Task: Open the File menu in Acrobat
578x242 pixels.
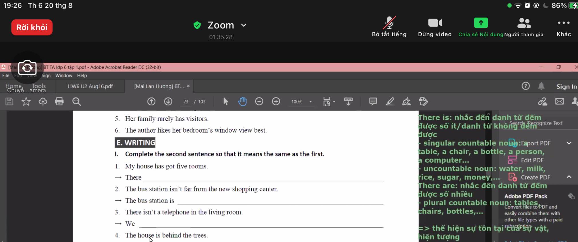Action: pos(6,75)
